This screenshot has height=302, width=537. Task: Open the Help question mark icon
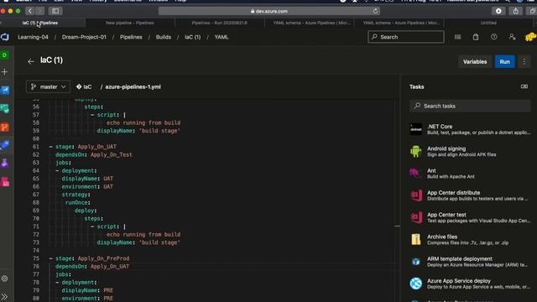tap(494, 37)
